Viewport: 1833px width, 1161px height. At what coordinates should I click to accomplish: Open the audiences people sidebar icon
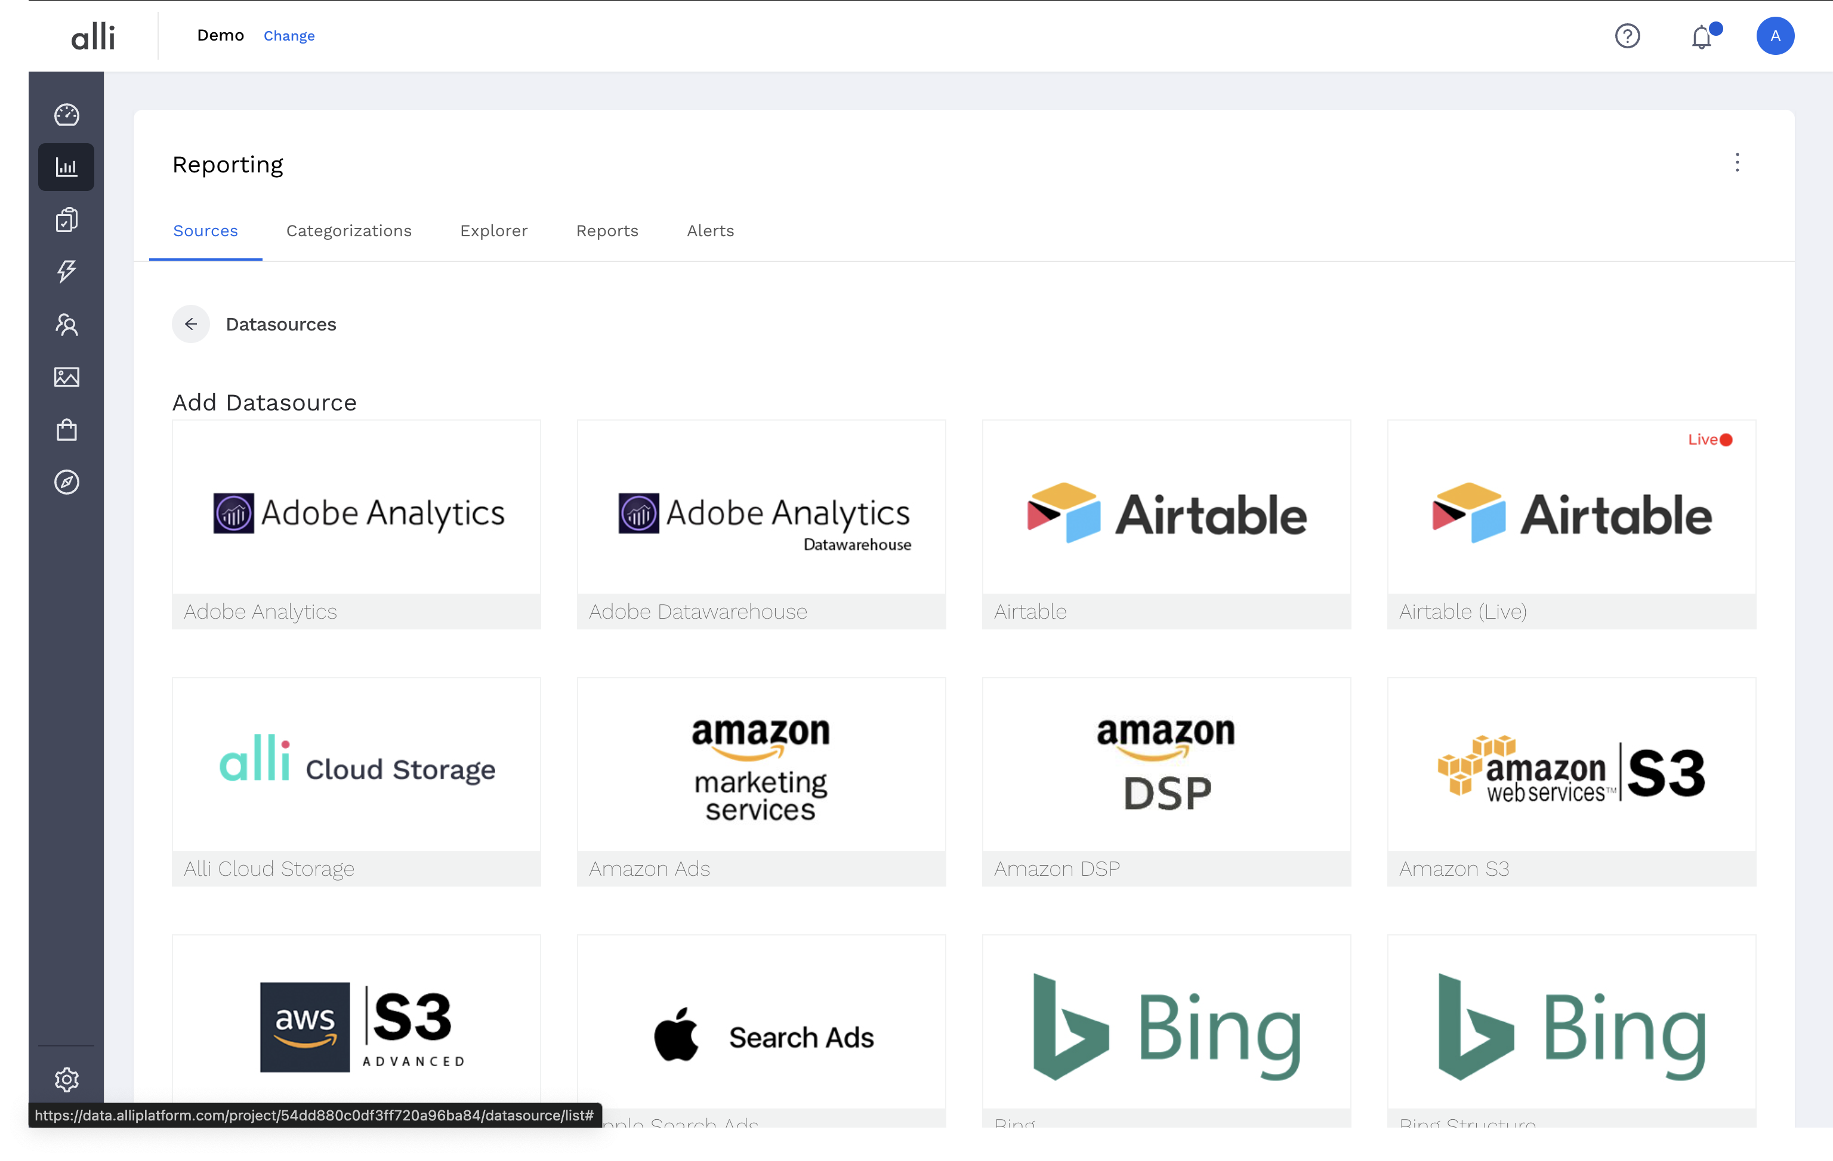coord(66,325)
